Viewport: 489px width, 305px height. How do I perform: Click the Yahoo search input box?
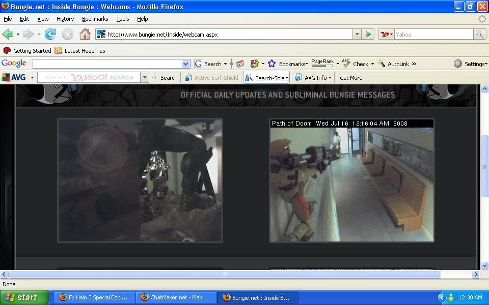click(434, 34)
